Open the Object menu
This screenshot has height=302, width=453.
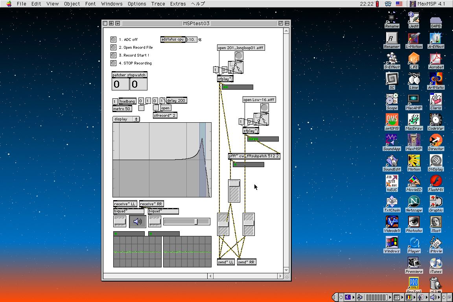click(x=72, y=4)
